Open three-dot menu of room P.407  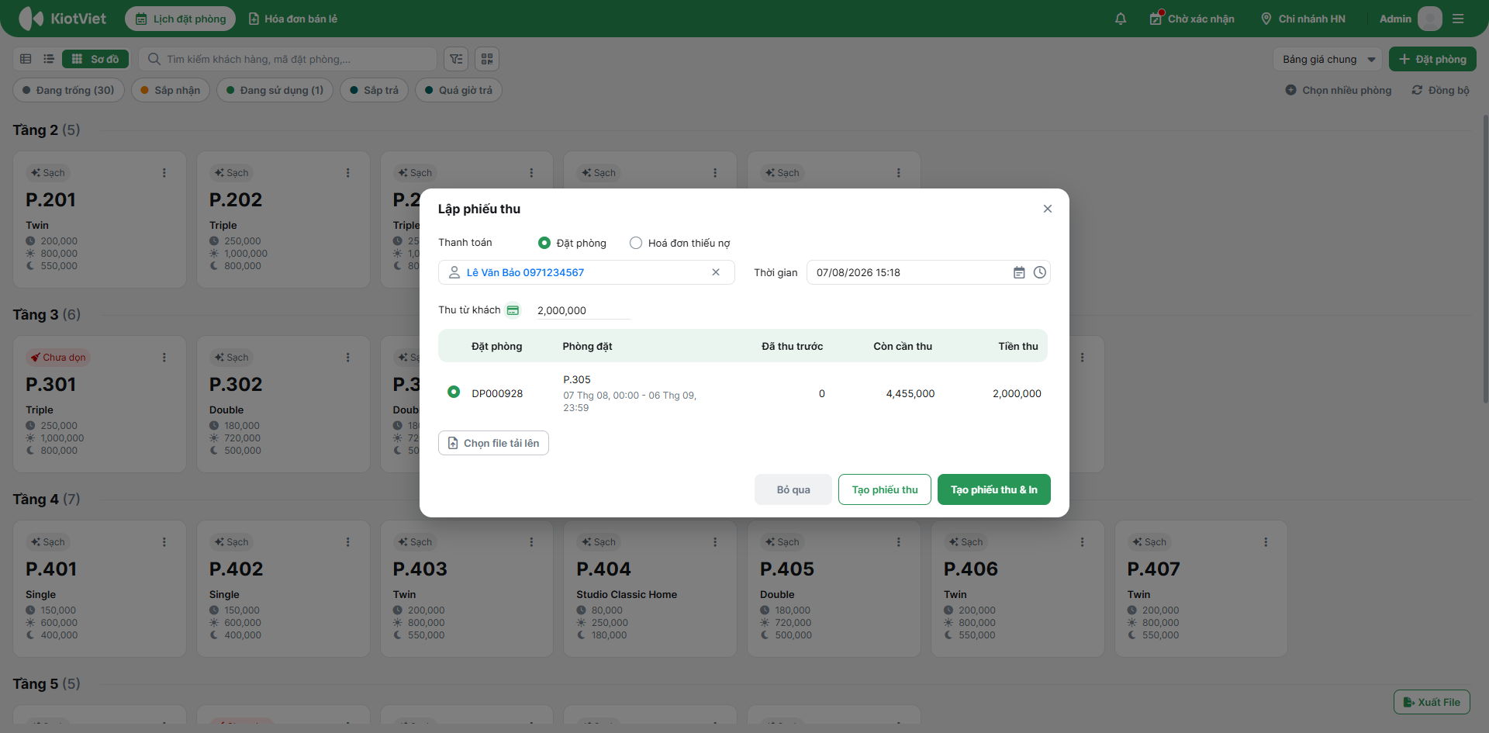pyautogui.click(x=1266, y=542)
